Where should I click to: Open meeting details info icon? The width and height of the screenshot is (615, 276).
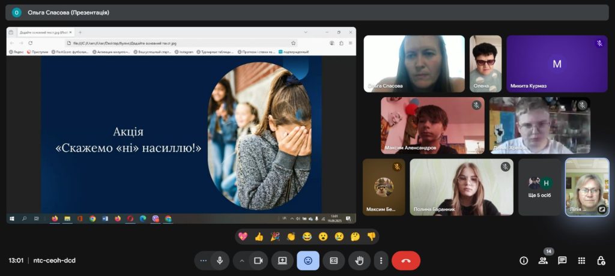pyautogui.click(x=524, y=260)
